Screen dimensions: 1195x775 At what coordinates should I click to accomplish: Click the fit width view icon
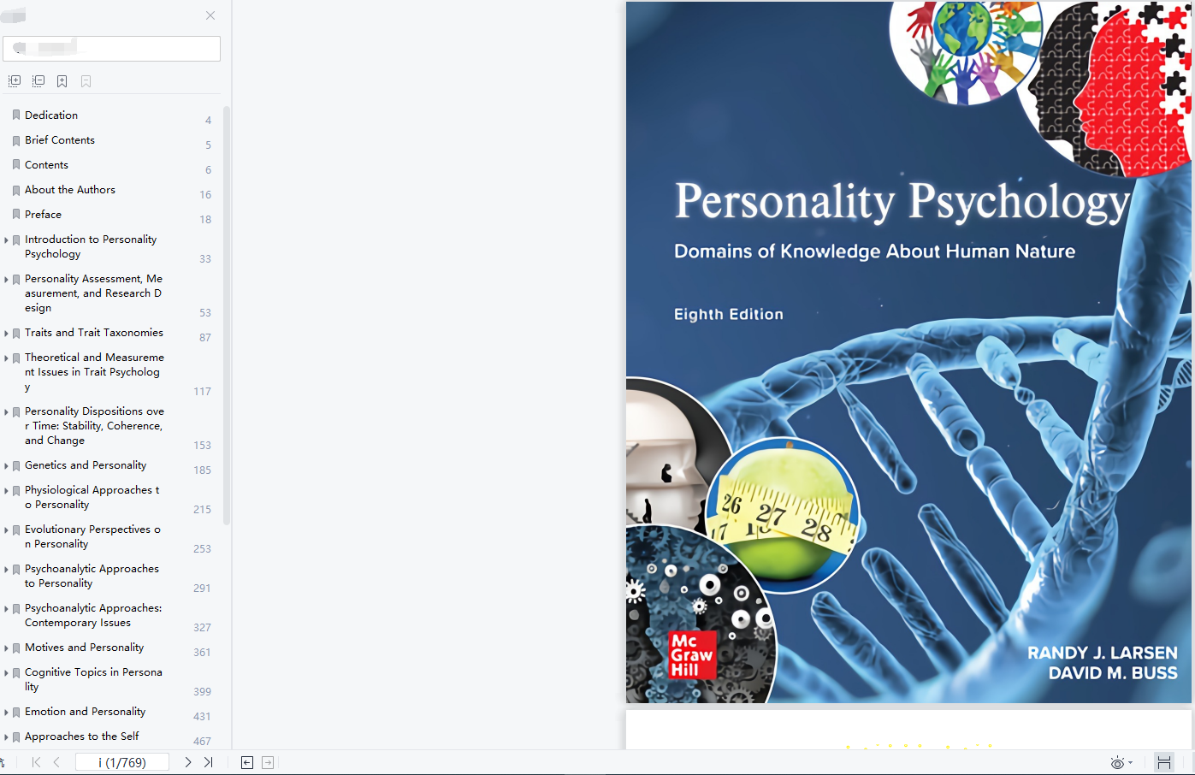point(1164,762)
